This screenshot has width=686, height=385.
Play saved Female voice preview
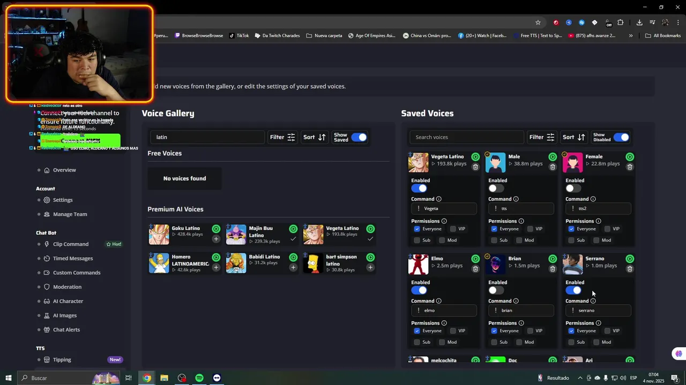pos(630,157)
